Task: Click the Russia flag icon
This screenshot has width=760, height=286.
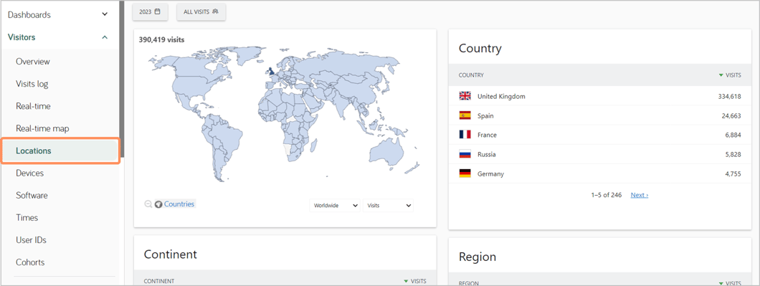Action: pos(465,154)
